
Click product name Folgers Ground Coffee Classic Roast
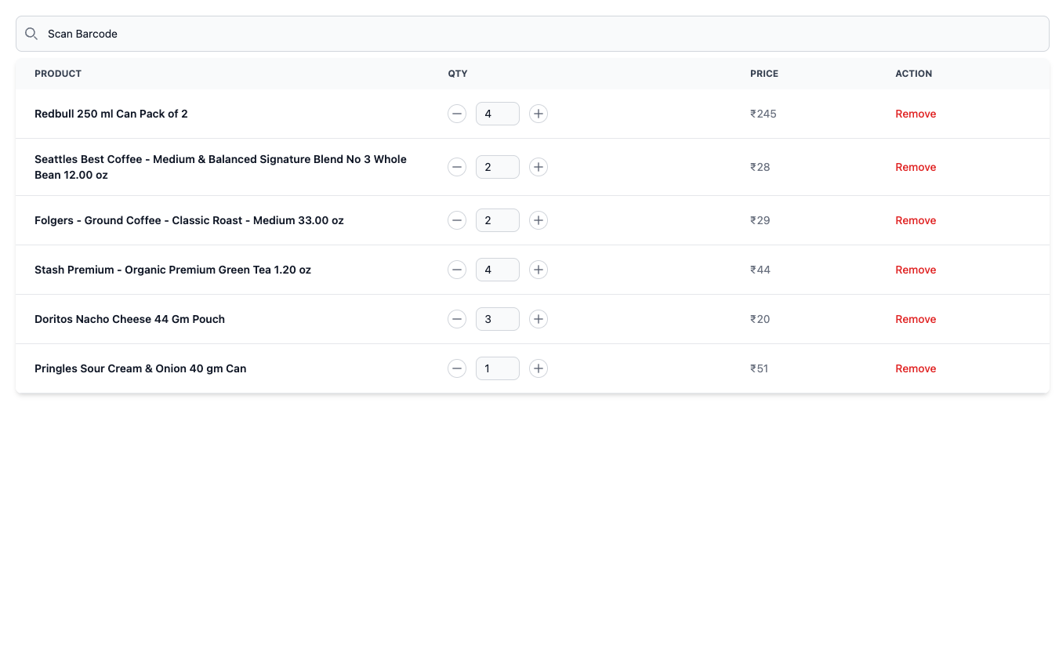click(189, 220)
